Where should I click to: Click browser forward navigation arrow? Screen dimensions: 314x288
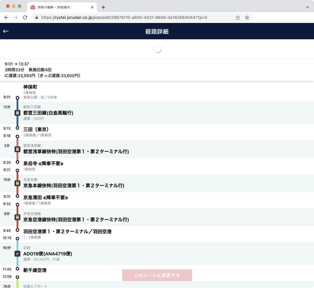[x=16, y=17]
